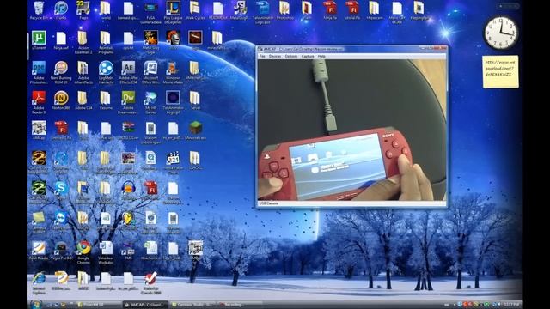Select the Google Chrome desktop shortcut
Viewport: 550px width, 309px height.
coord(83,251)
